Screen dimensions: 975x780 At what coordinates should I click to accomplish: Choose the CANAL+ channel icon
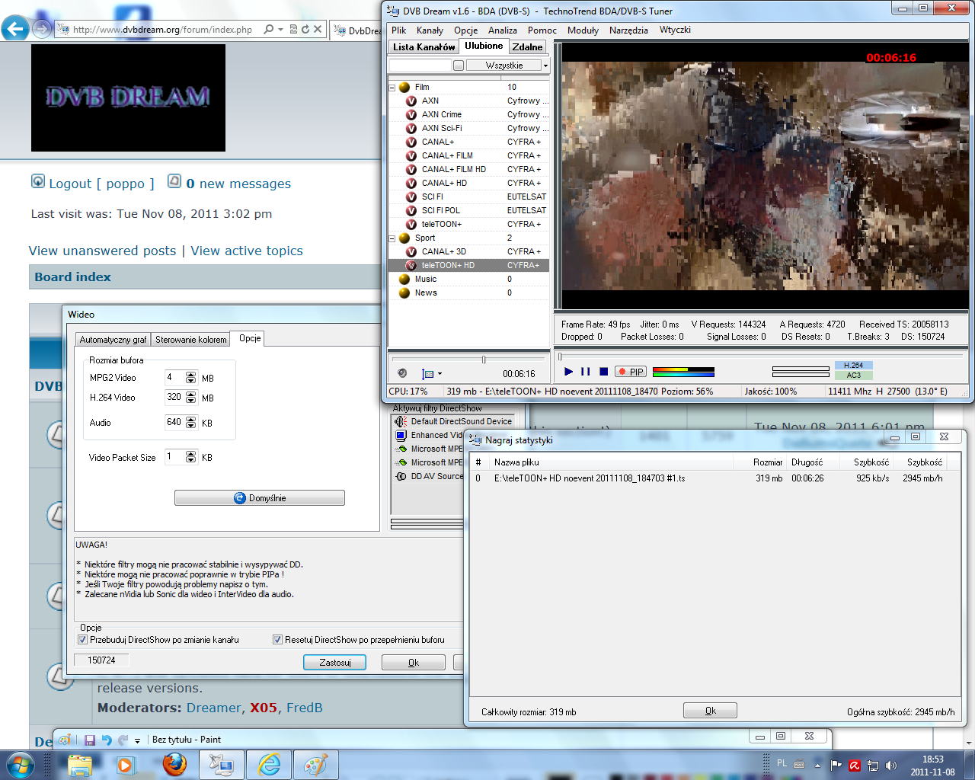point(411,142)
